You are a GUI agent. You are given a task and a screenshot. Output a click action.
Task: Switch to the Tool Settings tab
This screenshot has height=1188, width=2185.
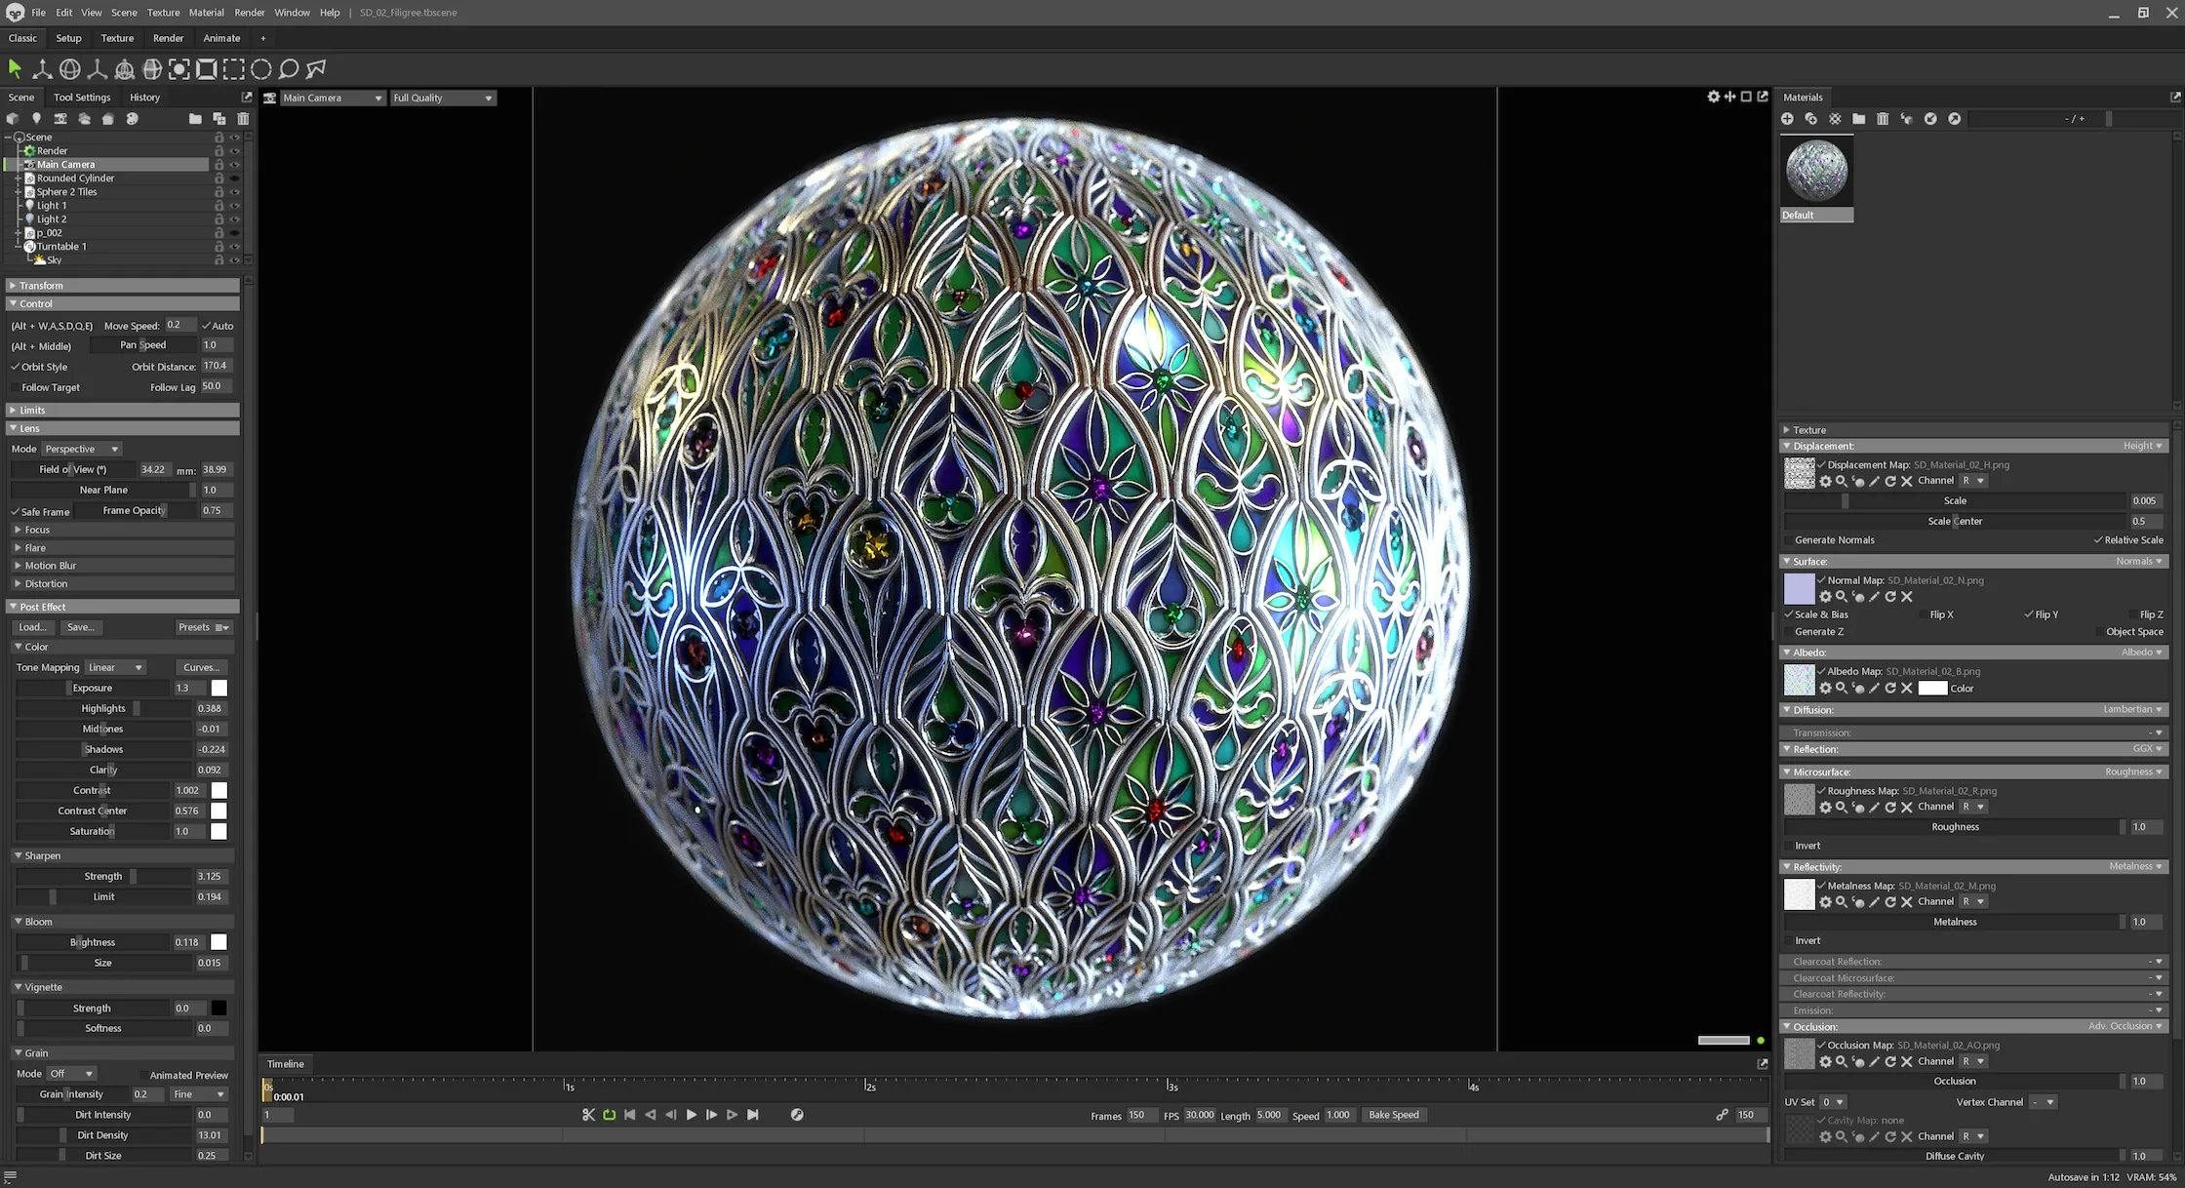(x=82, y=98)
